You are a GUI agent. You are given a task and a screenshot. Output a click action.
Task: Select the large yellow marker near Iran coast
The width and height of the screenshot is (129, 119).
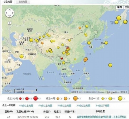click(22, 56)
